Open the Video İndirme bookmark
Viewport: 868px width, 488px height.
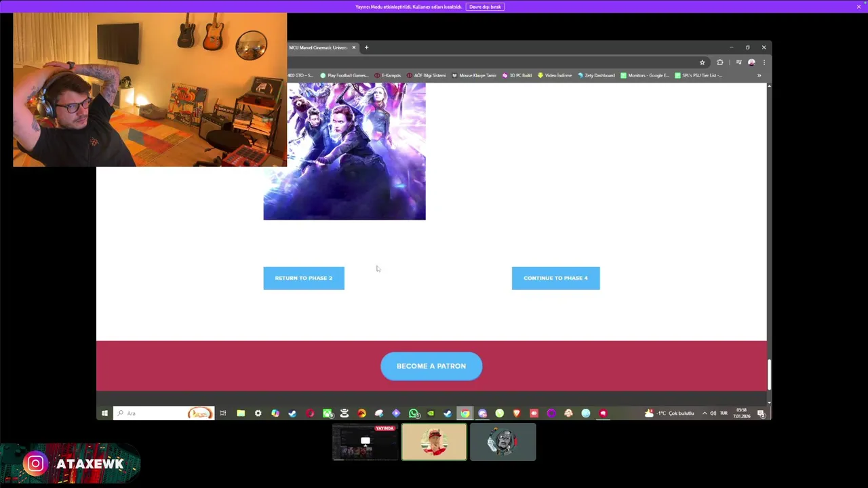555,75
